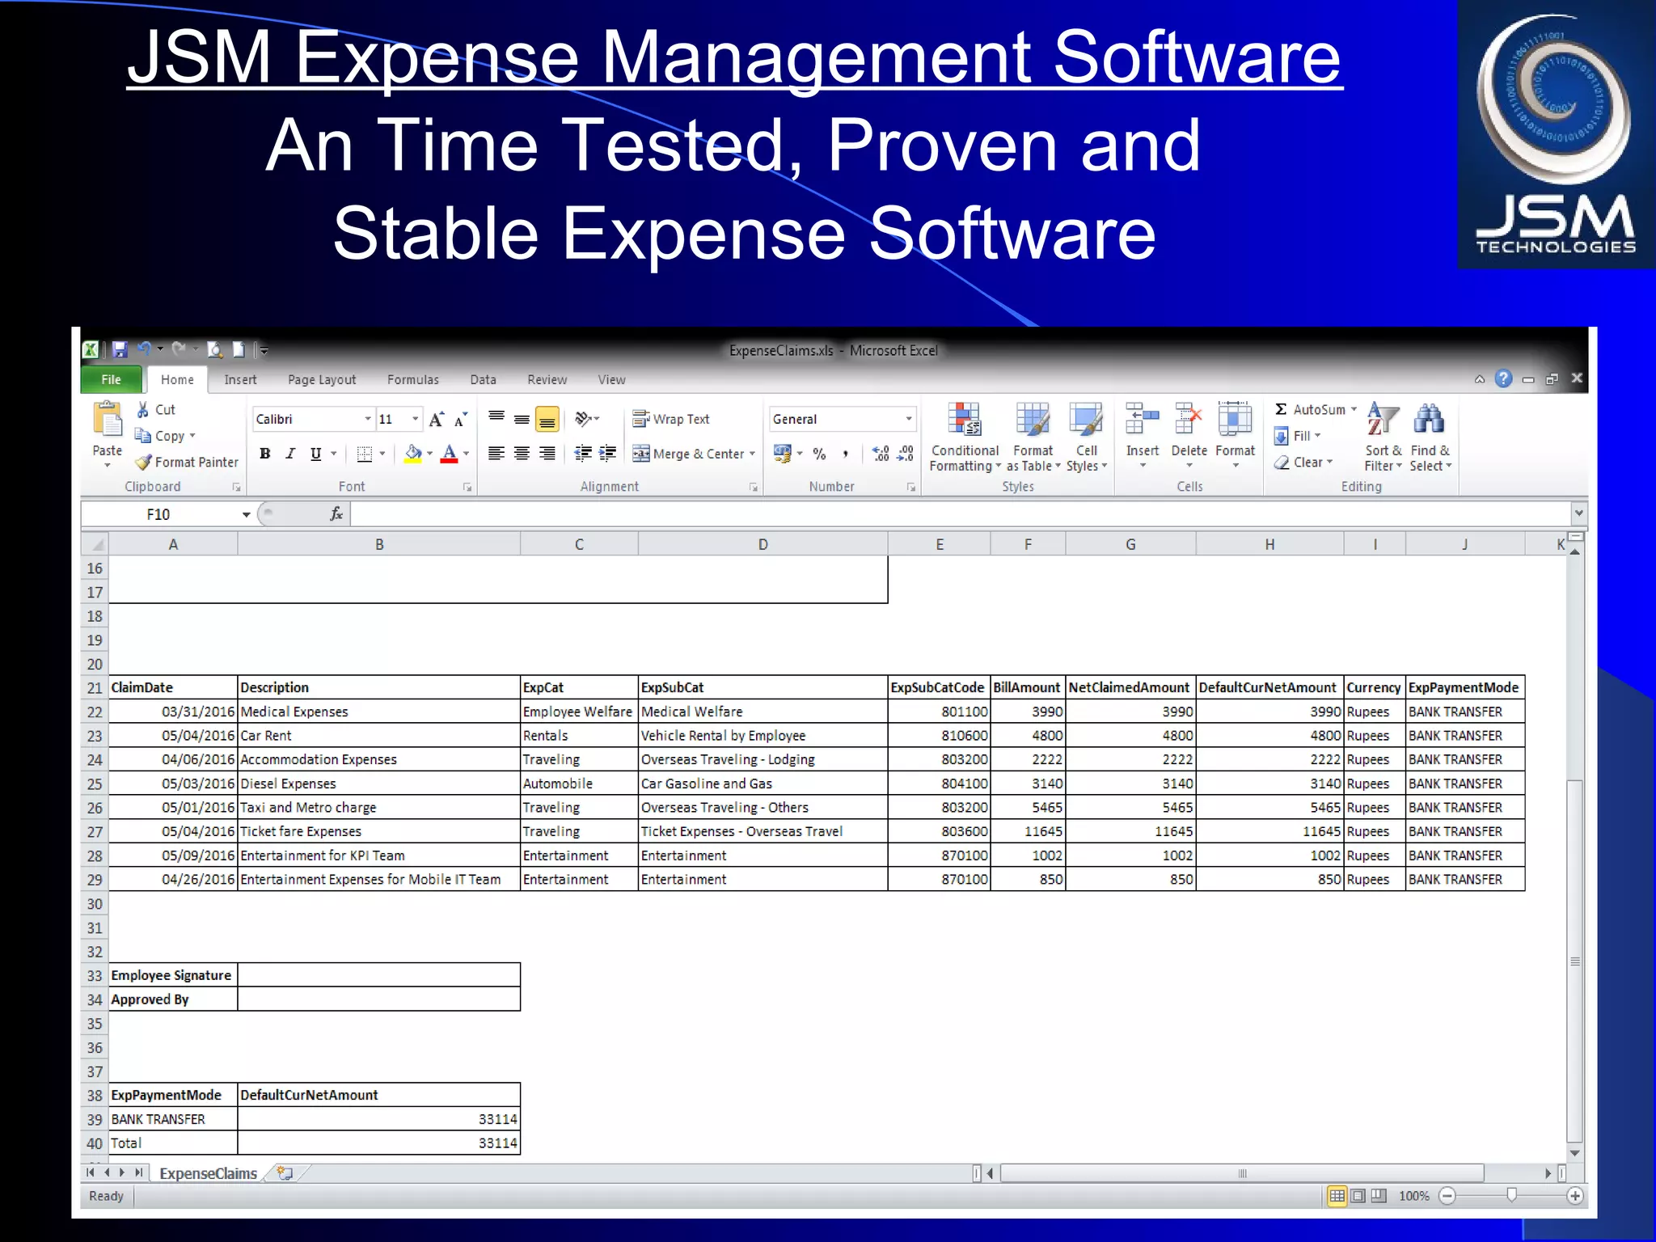Apply Fill Color highlight bucket
Screen dimensions: 1656x1242
point(412,454)
